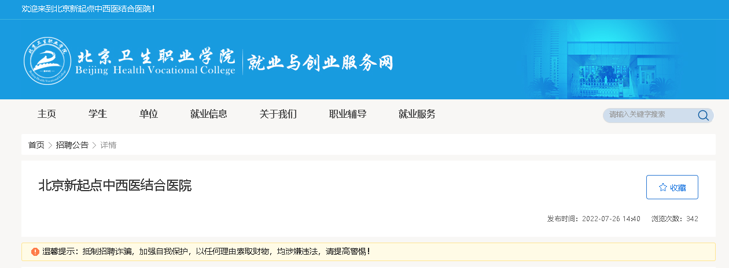Screen dimensions: 729x268
Task: Click the 北京新起点中西医结合医院 page heading
Action: [x=115, y=185]
